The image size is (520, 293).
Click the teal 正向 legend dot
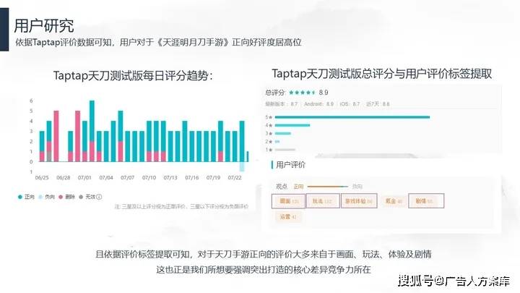20,196
